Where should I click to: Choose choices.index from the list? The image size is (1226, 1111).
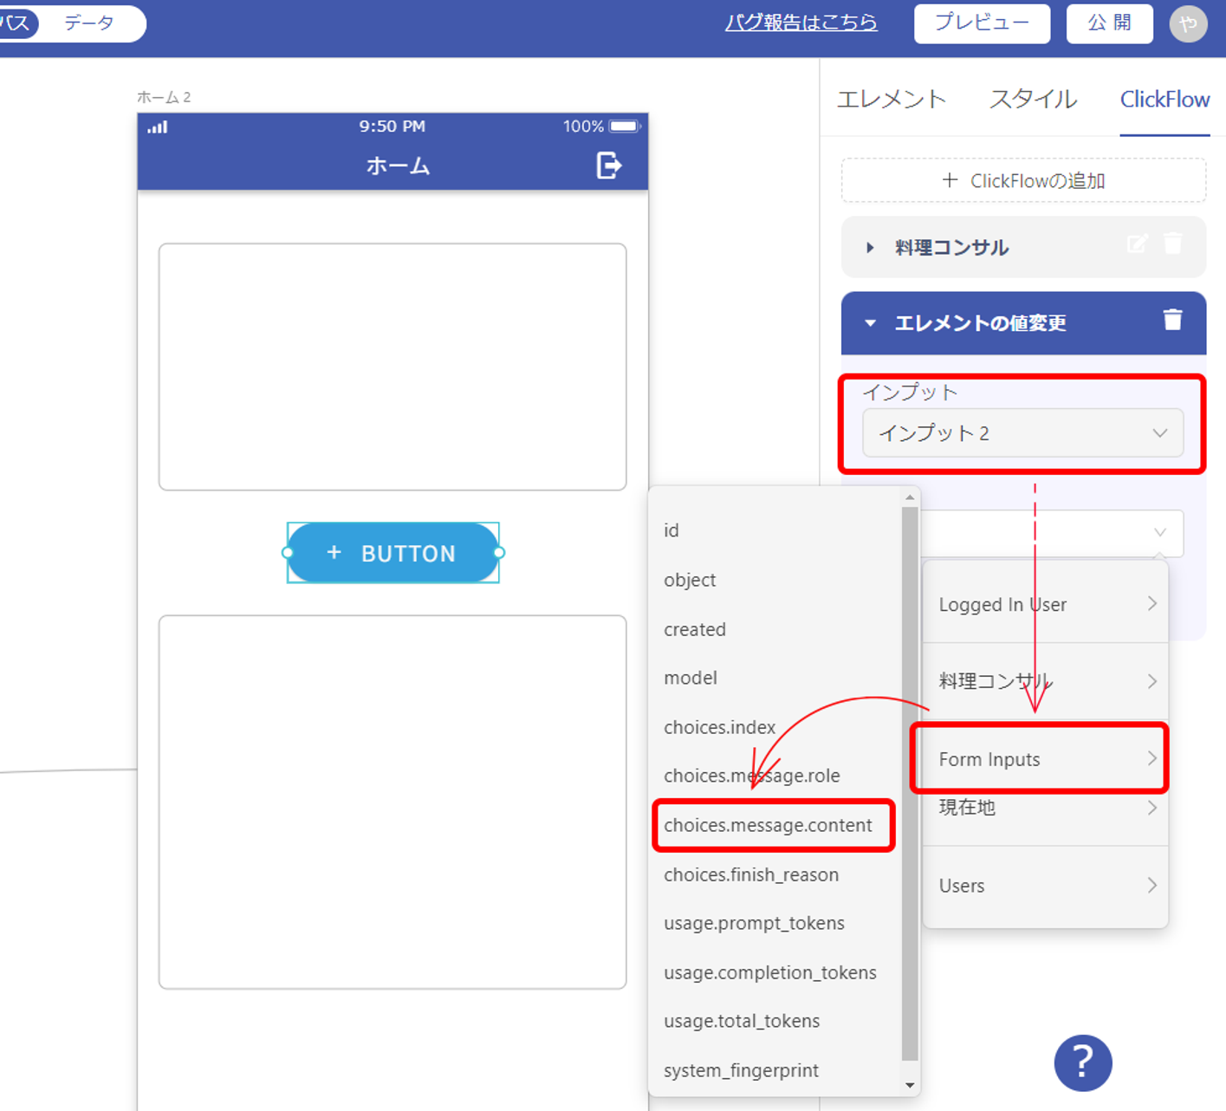click(x=719, y=727)
